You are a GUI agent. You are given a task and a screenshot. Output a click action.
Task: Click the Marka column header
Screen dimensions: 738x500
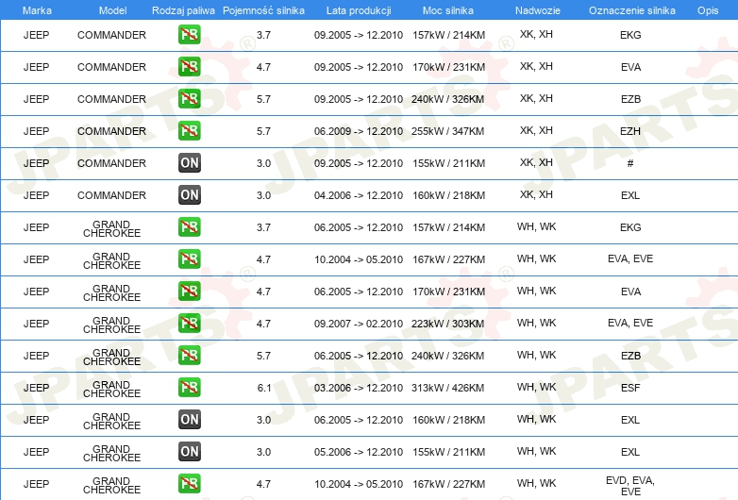(x=37, y=10)
